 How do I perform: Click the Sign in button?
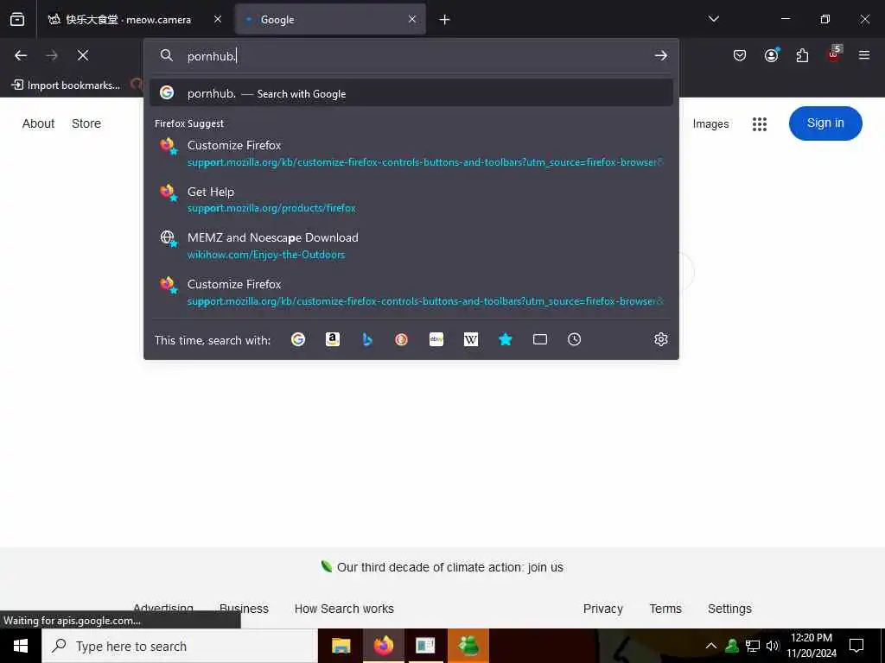(x=825, y=123)
